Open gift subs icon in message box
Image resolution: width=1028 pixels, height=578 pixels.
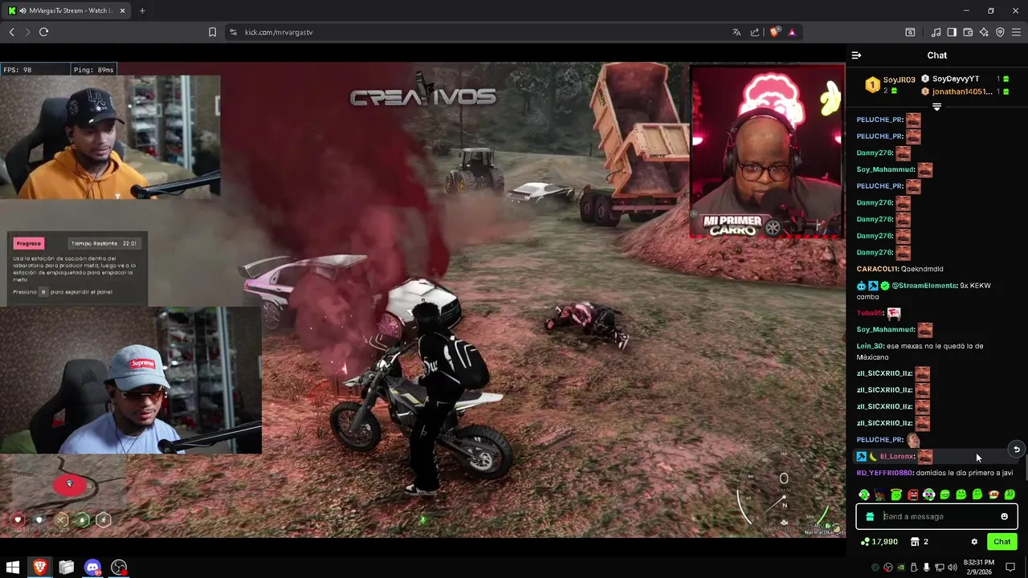click(x=870, y=517)
